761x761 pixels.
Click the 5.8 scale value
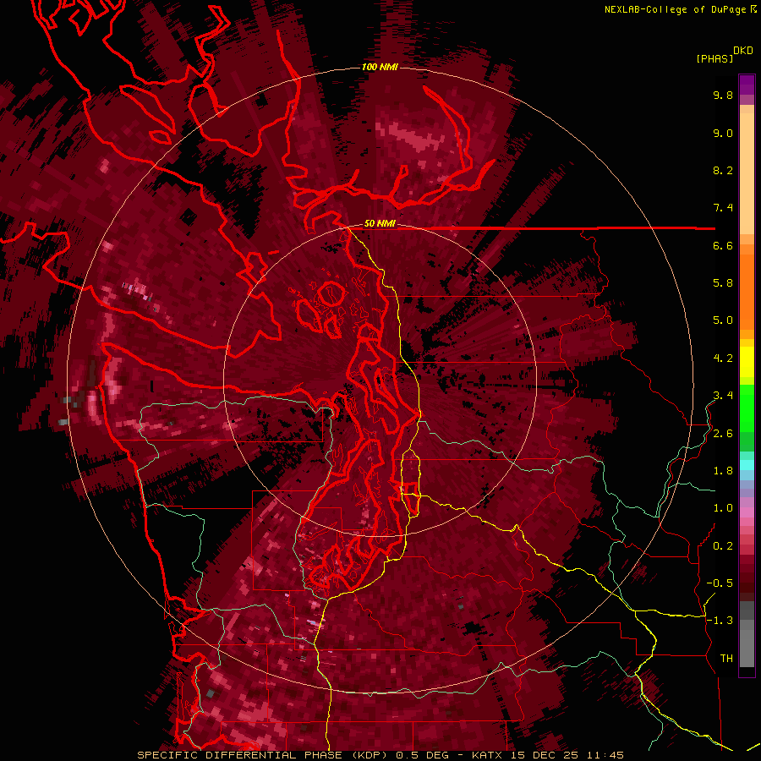pos(723,283)
